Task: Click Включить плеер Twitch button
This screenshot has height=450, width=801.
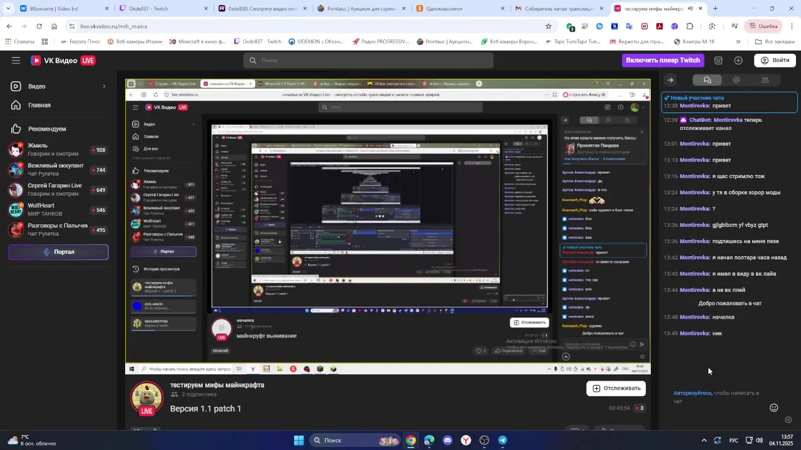Action: [x=663, y=60]
